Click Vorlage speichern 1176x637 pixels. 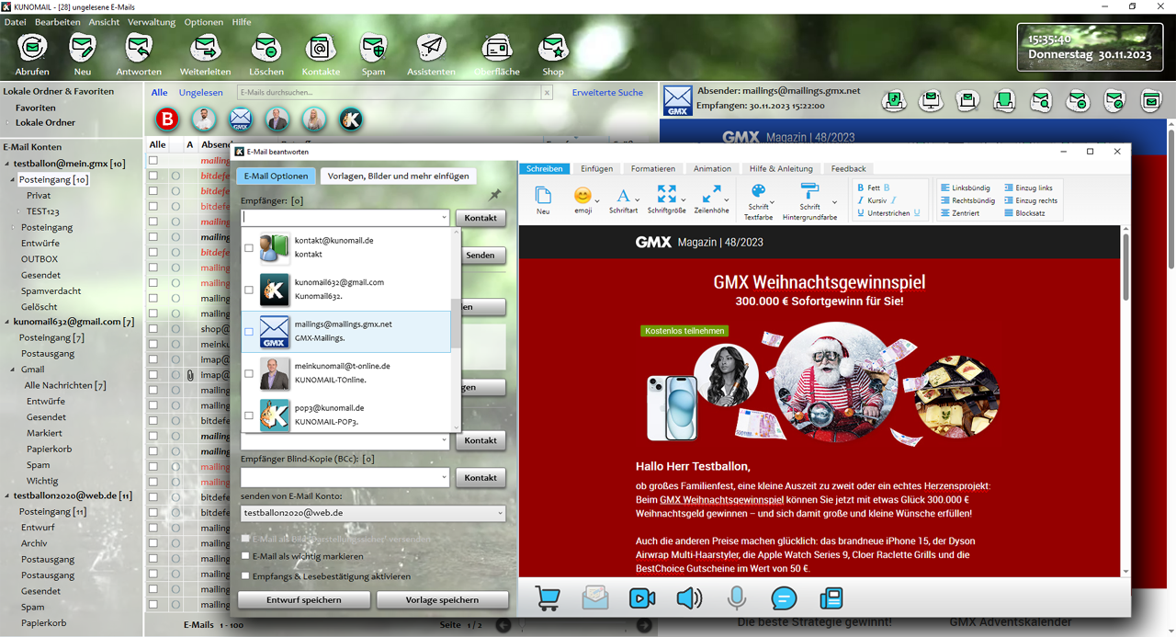click(443, 600)
